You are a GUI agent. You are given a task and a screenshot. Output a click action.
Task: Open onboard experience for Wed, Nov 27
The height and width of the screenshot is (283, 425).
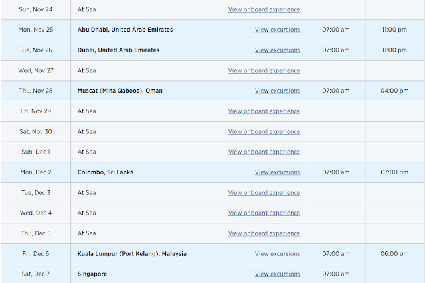(x=264, y=71)
